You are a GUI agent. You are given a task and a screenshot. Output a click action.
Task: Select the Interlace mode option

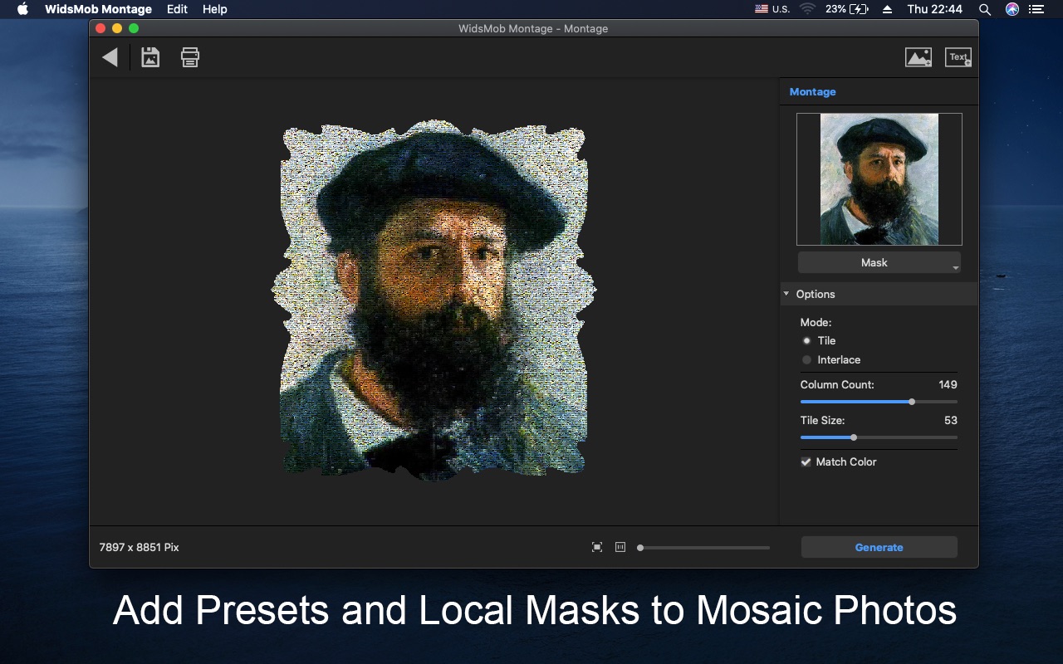tap(806, 359)
